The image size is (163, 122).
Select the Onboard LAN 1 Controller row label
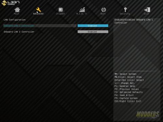click(x=19, y=26)
